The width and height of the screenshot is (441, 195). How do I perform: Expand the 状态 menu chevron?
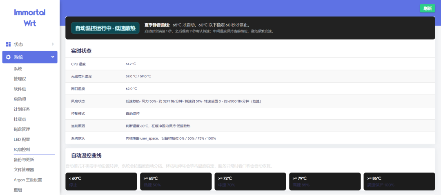pyautogui.click(x=53, y=44)
